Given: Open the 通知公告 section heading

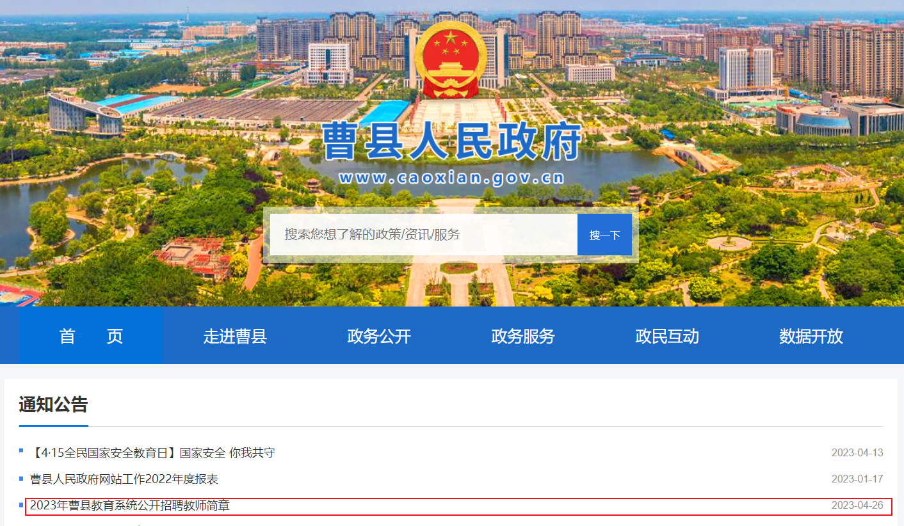Looking at the screenshot, I should [x=53, y=404].
